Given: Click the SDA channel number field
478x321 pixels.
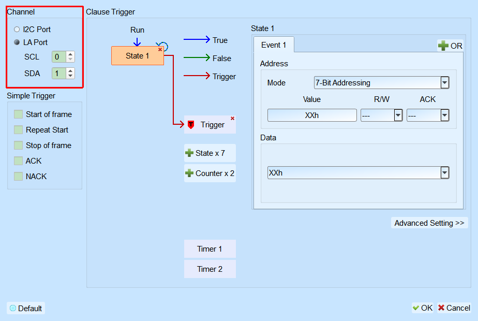Looking at the screenshot, I should click(x=59, y=73).
